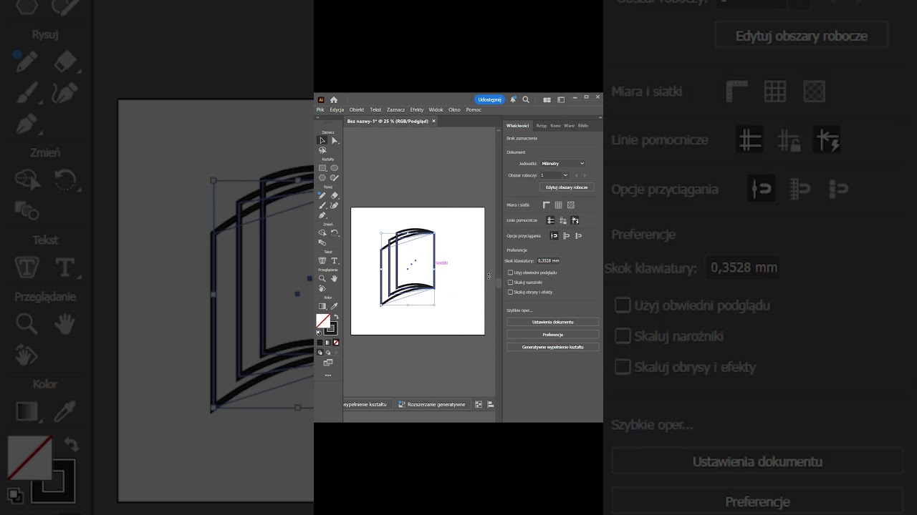The image size is (917, 515).
Task: Switch to the Retyp panel tab
Action: click(x=542, y=126)
